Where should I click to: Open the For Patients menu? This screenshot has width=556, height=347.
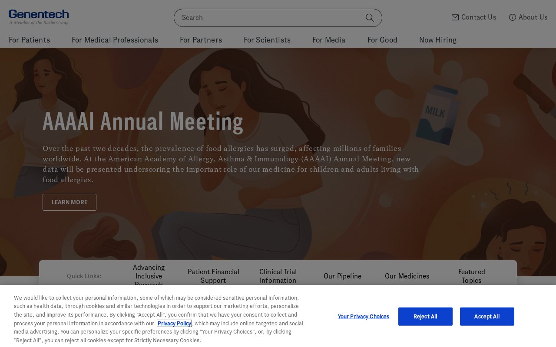(x=30, y=40)
